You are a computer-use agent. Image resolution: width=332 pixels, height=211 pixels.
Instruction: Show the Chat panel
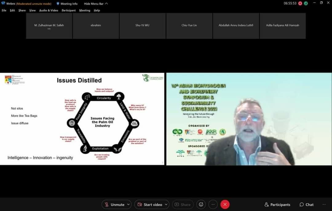pyautogui.click(x=306, y=205)
